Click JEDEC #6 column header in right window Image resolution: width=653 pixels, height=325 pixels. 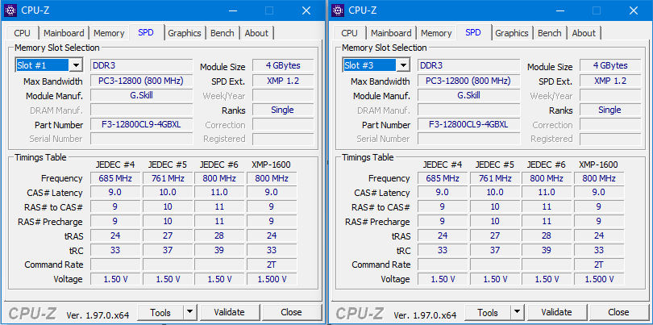pos(547,165)
